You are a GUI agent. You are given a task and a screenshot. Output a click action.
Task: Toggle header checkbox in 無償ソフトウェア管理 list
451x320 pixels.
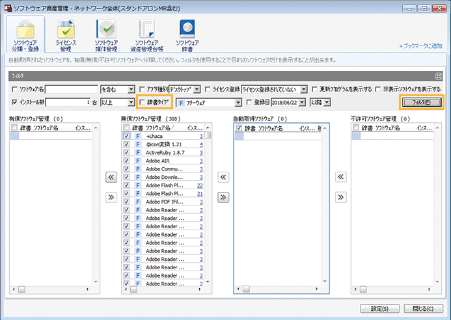click(126, 127)
